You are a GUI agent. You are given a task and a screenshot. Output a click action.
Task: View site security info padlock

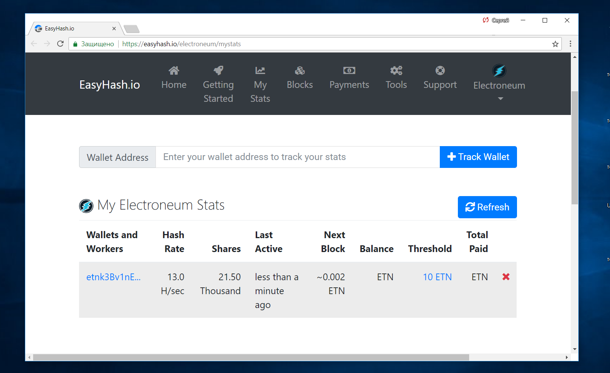[x=75, y=44]
